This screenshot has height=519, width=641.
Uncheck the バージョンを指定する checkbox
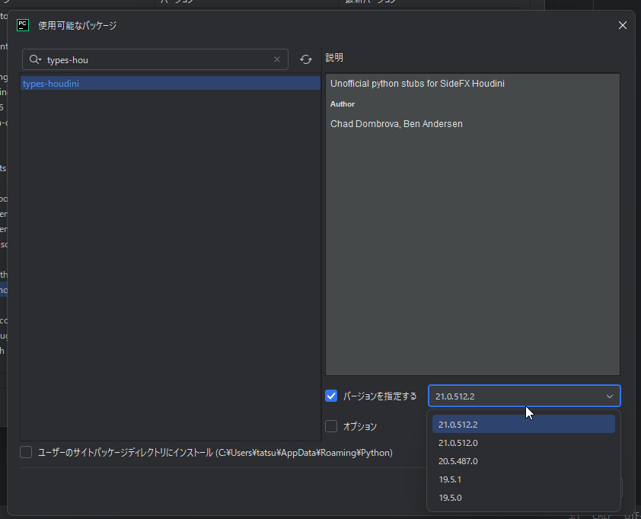click(331, 396)
